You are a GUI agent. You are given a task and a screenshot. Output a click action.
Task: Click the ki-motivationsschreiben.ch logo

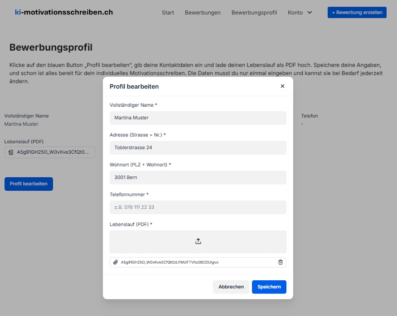(x=64, y=12)
